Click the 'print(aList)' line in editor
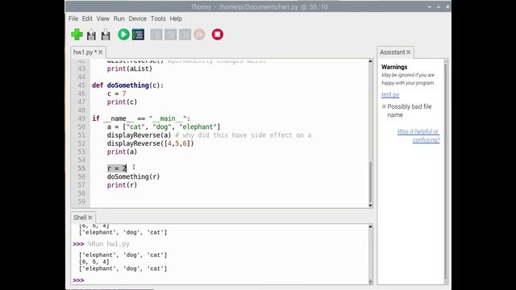516x290 pixels. click(x=129, y=68)
